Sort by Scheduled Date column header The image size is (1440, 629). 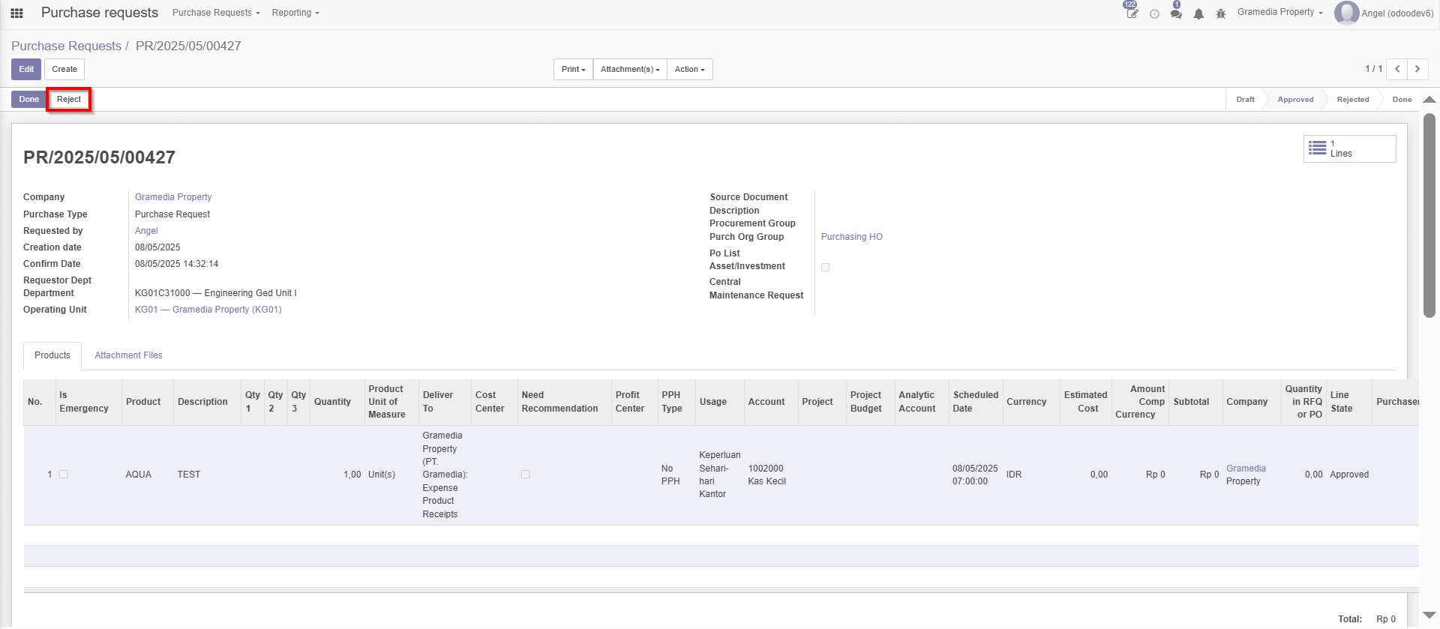[x=975, y=402]
